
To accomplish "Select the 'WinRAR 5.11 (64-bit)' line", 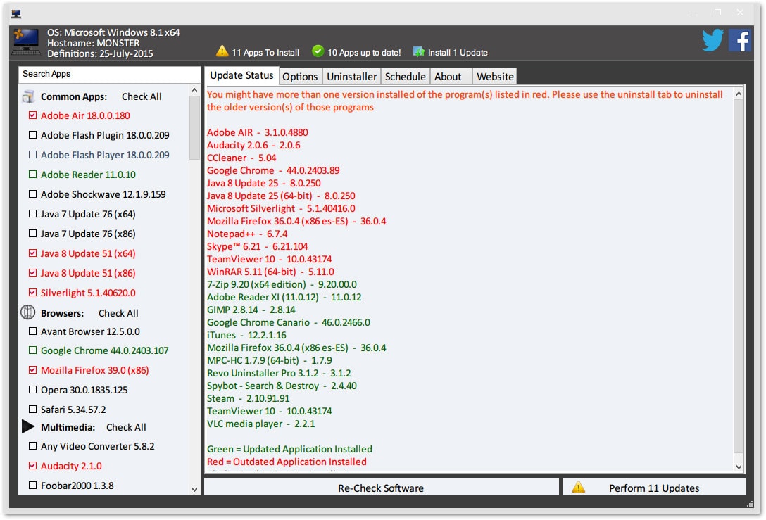I will [270, 272].
